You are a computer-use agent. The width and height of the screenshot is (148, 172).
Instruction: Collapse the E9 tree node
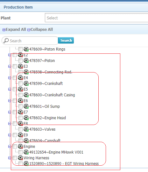10,135
